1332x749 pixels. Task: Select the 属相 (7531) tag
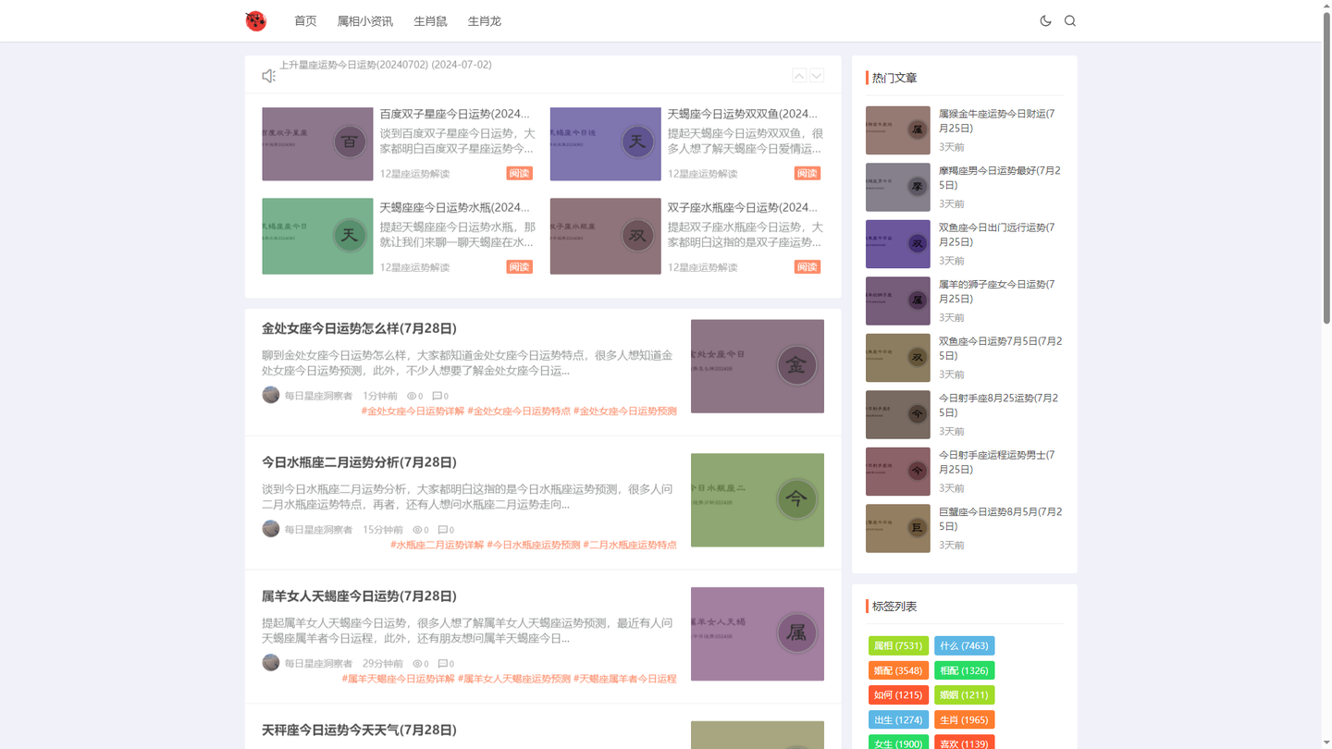coord(898,646)
